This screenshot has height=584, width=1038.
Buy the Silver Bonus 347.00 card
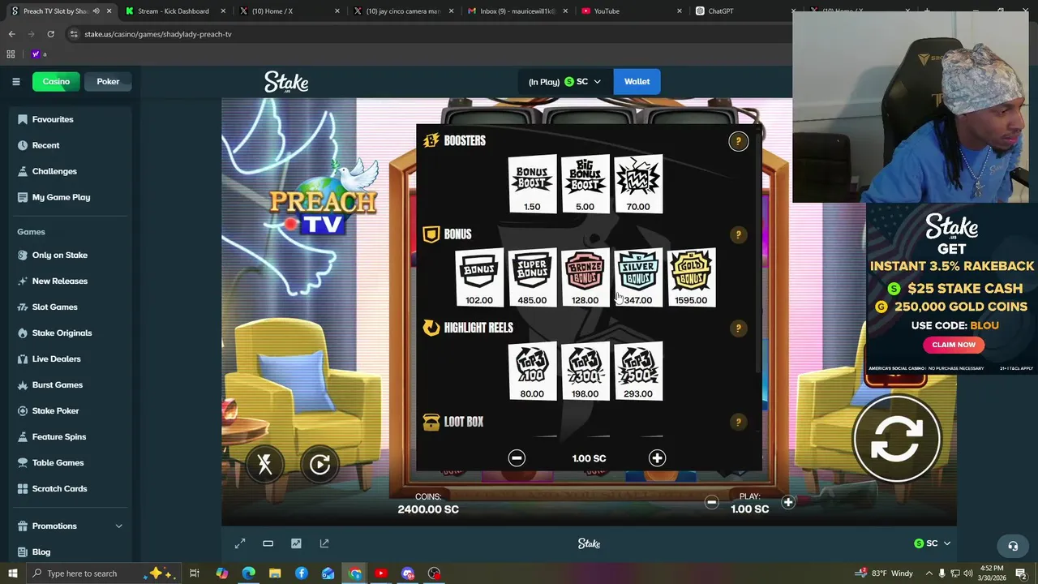[638, 277]
